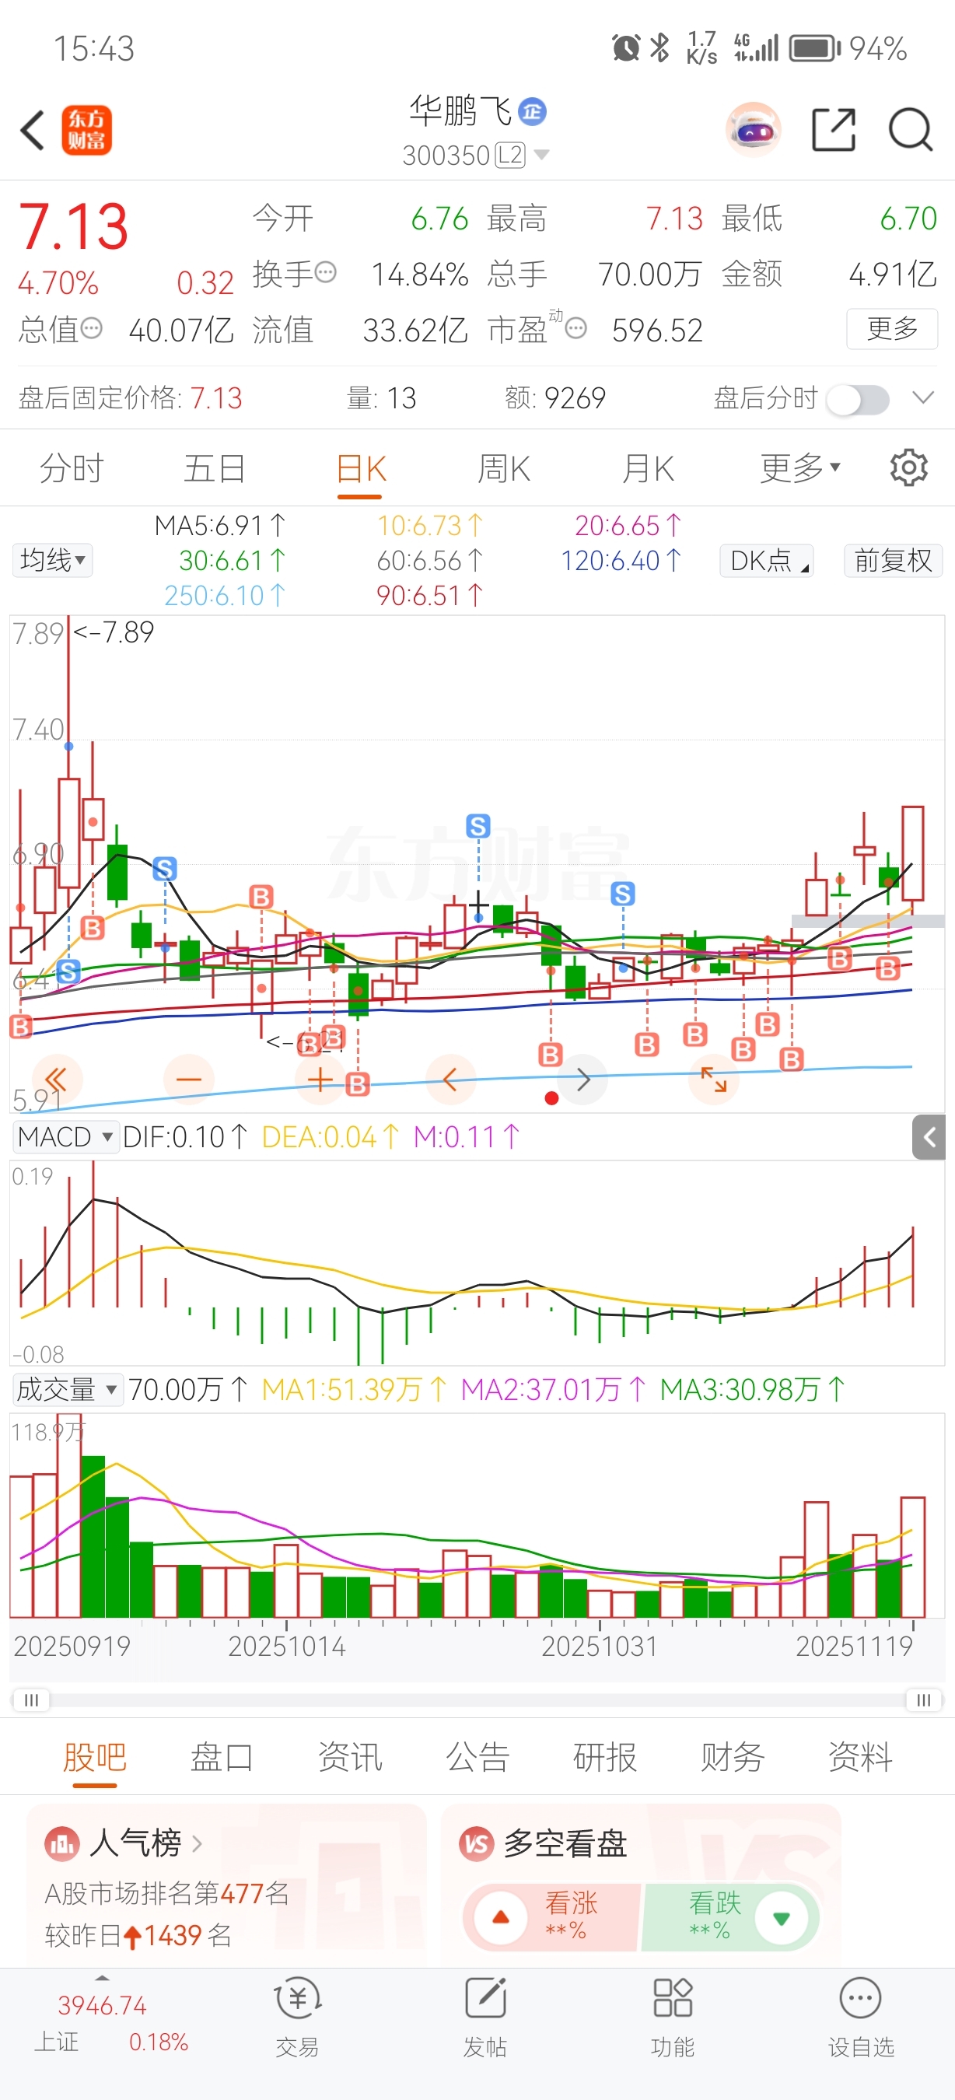The width and height of the screenshot is (955, 2100).
Task: Switch to 月K chart tab
Action: point(648,468)
